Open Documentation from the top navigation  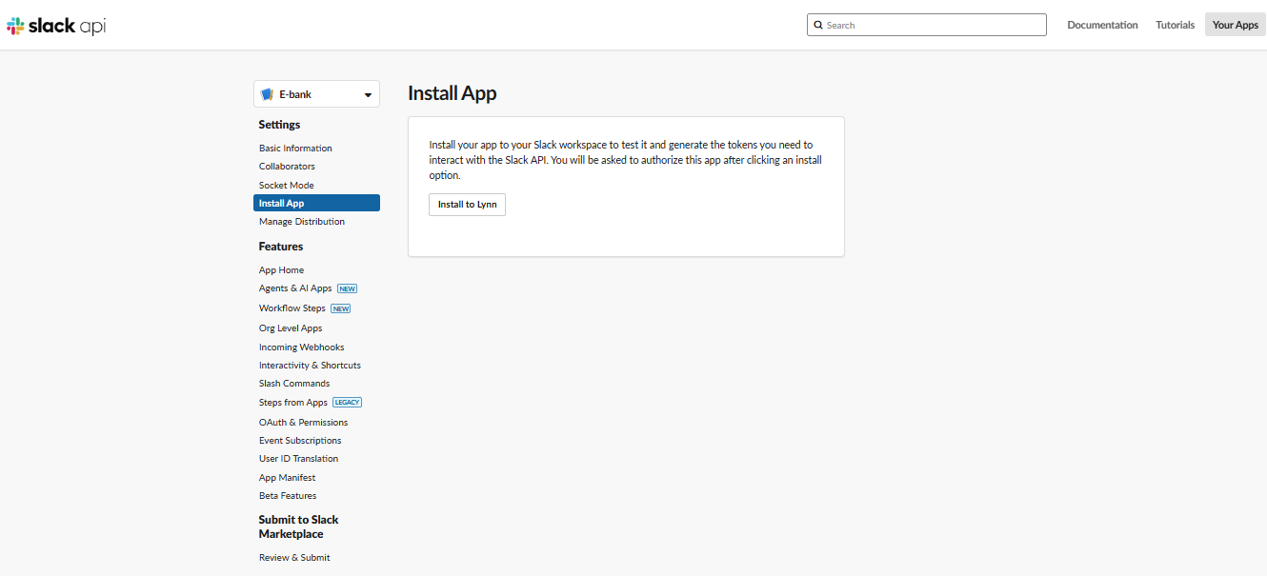tap(1102, 25)
